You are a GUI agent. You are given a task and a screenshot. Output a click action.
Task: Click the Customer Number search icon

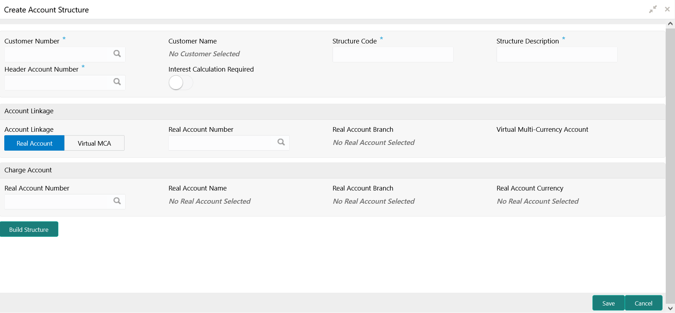pos(117,54)
